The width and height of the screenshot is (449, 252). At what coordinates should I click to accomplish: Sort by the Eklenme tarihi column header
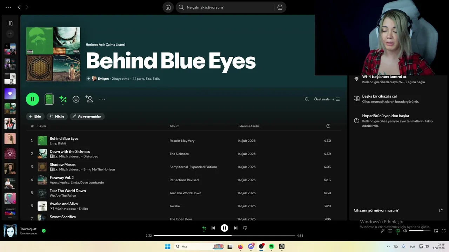click(248, 126)
